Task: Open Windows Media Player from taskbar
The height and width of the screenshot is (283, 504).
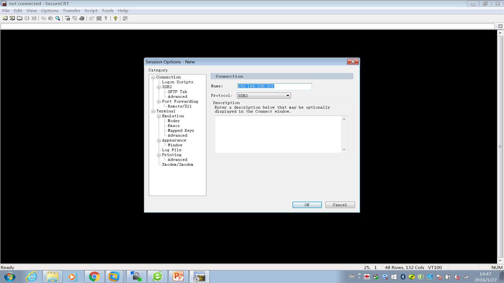Action: 72,277
